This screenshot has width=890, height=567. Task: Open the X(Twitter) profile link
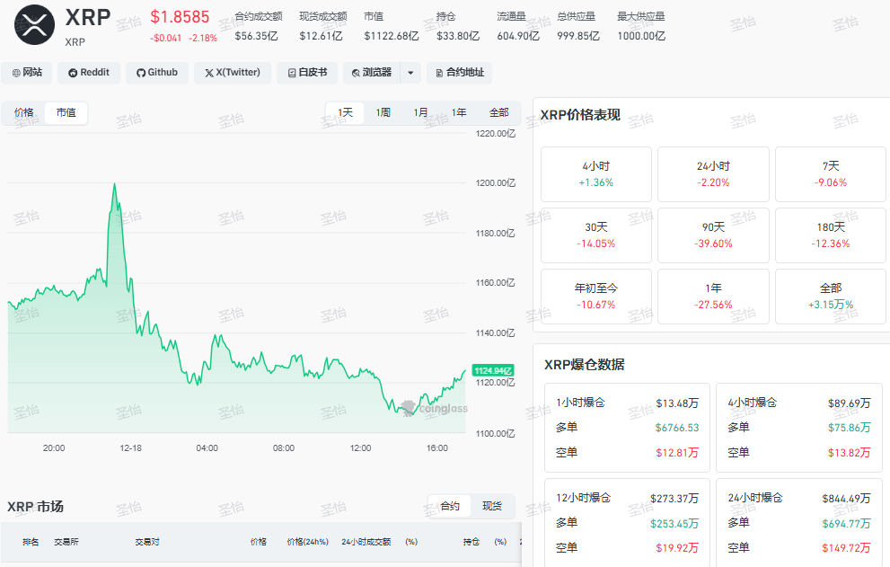[233, 73]
